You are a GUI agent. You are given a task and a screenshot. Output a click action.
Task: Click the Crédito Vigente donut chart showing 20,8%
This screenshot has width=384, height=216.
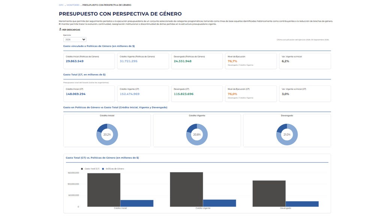point(197,135)
